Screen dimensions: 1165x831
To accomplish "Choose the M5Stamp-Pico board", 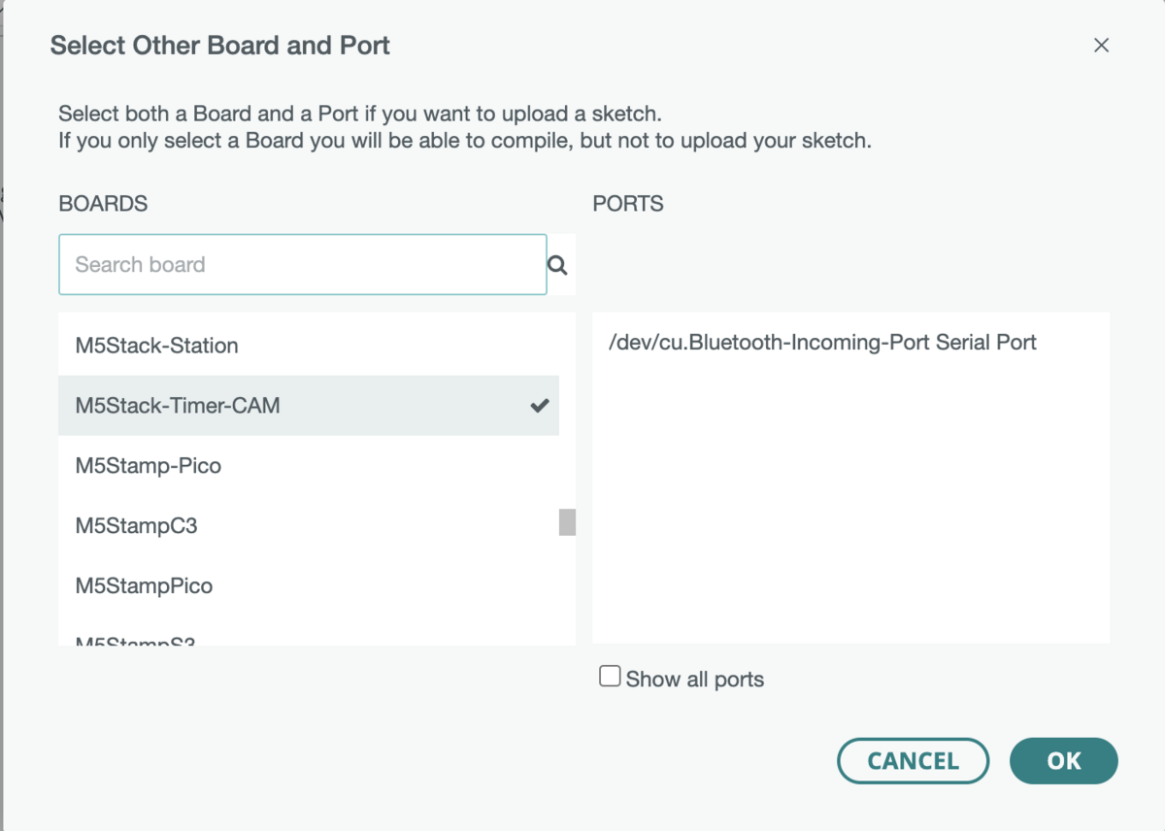I will (149, 466).
